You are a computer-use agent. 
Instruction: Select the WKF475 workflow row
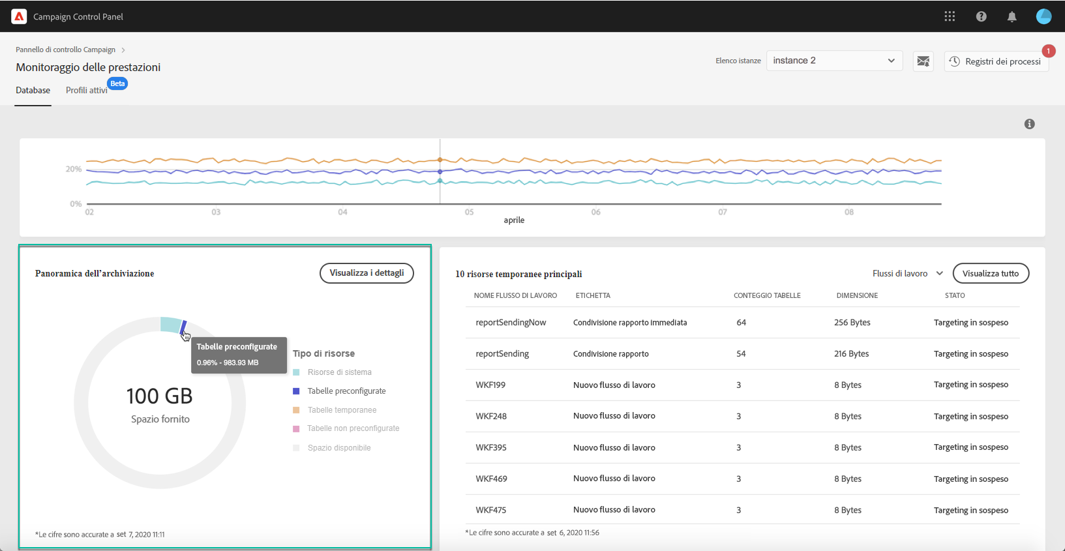743,510
